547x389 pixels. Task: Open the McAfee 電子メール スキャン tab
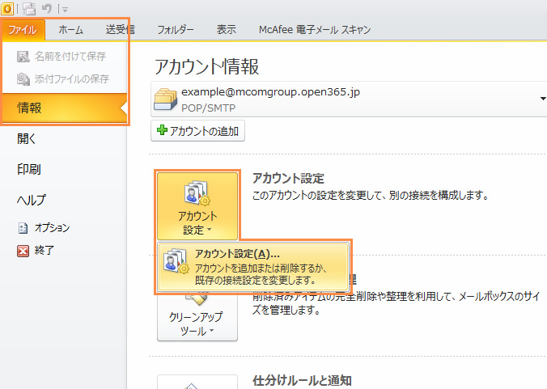tap(315, 30)
